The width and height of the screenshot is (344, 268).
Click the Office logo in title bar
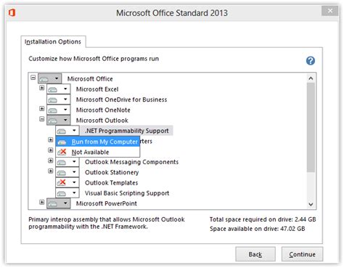(x=12, y=12)
